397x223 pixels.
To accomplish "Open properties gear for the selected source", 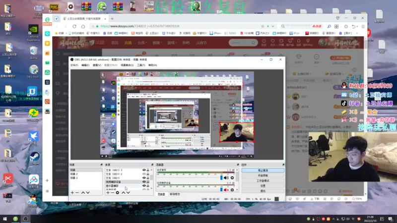I will pyautogui.click(x=118, y=193).
